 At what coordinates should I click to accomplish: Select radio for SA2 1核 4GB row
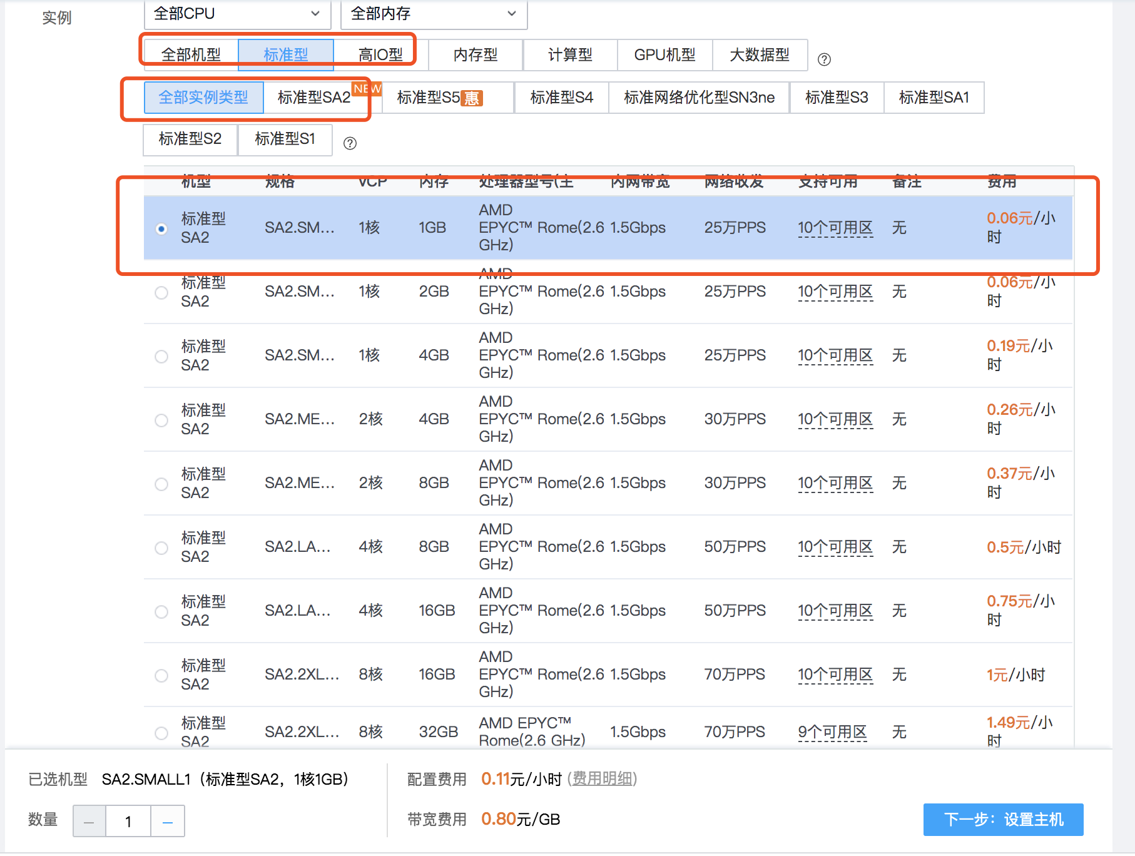161,356
